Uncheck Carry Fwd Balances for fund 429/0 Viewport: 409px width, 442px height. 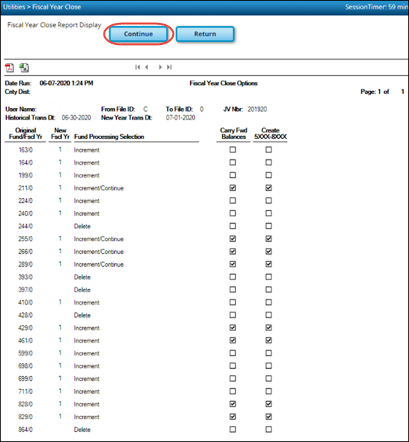[x=232, y=328]
